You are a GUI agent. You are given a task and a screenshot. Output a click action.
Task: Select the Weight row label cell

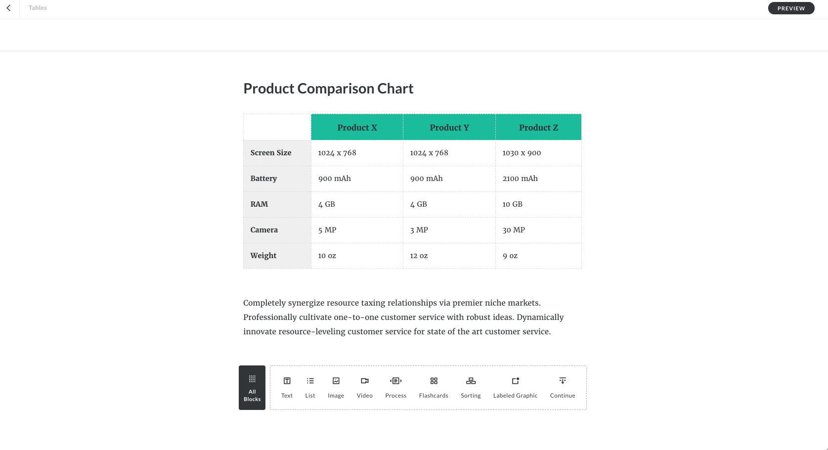pyautogui.click(x=277, y=256)
